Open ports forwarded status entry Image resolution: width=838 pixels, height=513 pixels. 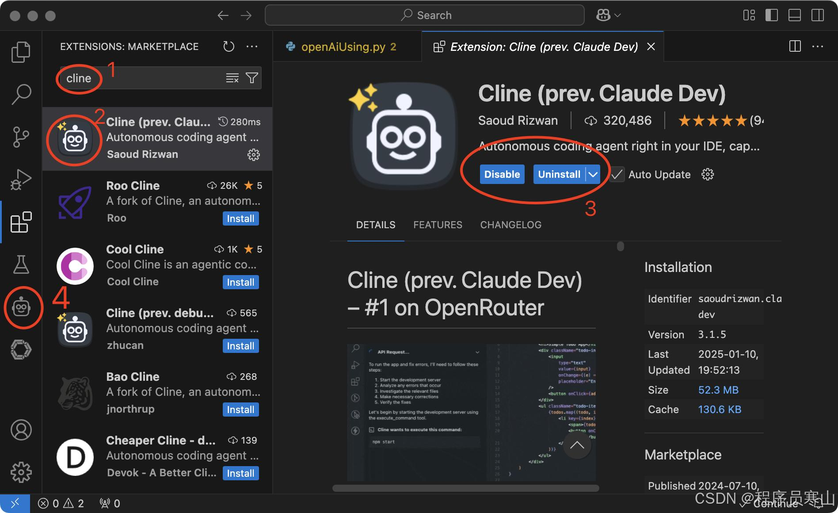point(110,503)
